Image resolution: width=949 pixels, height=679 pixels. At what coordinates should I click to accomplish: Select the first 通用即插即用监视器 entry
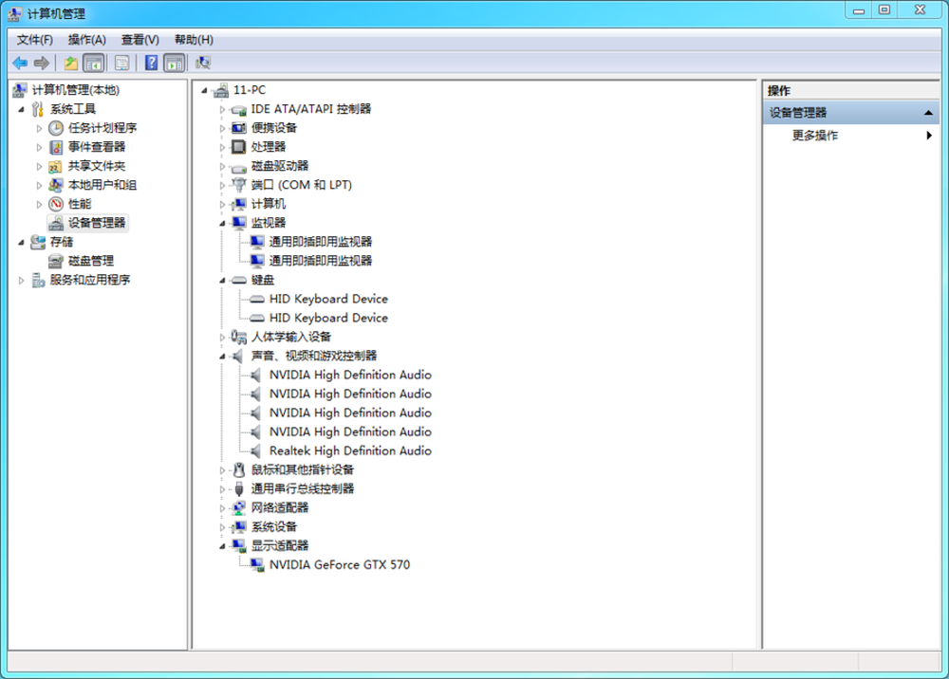point(320,242)
